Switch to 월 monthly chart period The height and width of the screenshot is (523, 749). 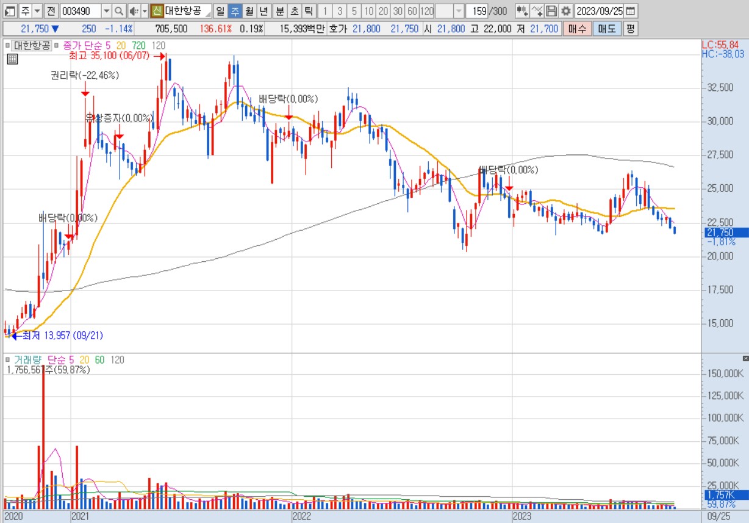coord(249,11)
